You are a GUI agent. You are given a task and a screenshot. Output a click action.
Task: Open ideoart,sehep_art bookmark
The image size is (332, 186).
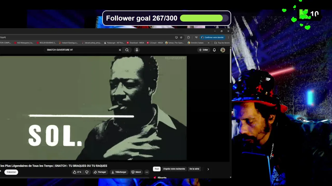[x=91, y=43]
